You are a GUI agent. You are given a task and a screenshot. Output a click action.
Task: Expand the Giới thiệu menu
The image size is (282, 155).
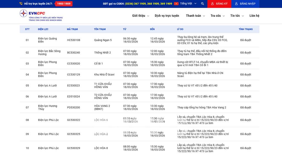tap(140, 16)
